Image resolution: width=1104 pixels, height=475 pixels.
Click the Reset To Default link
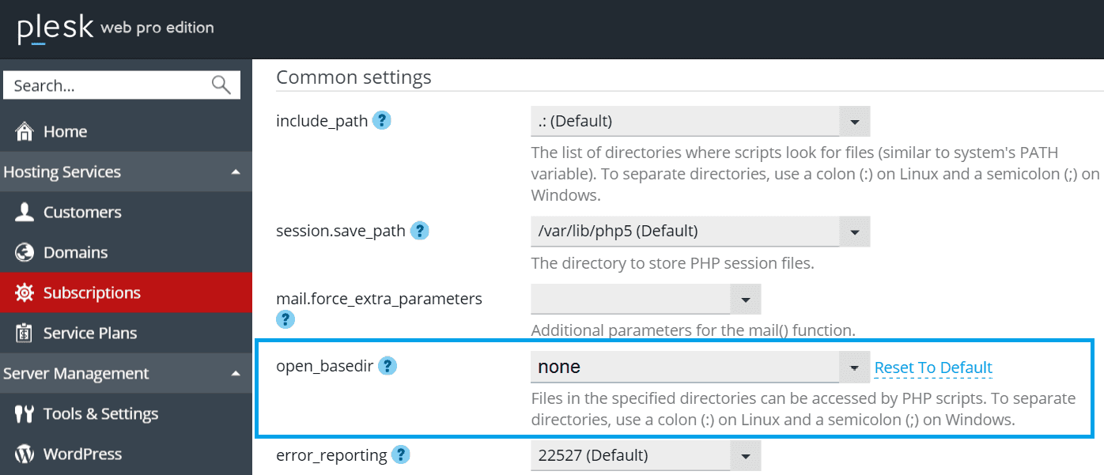click(933, 368)
